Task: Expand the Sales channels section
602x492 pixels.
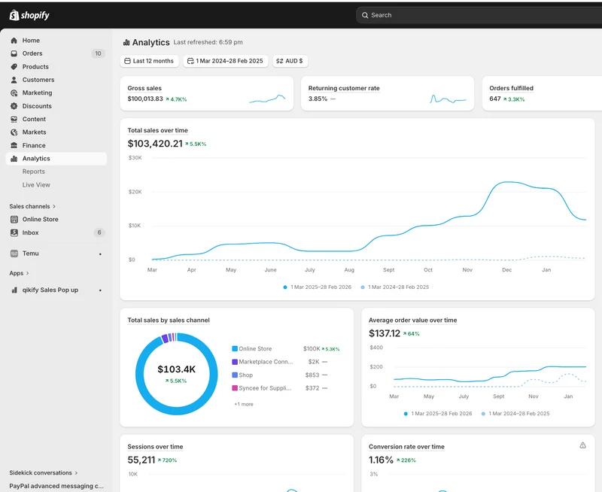Action: [32, 206]
